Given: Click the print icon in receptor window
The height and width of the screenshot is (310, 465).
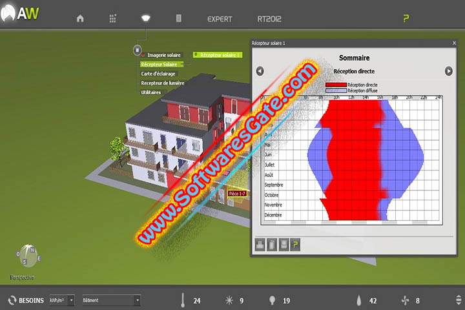Looking at the screenshot, I should 260,245.
